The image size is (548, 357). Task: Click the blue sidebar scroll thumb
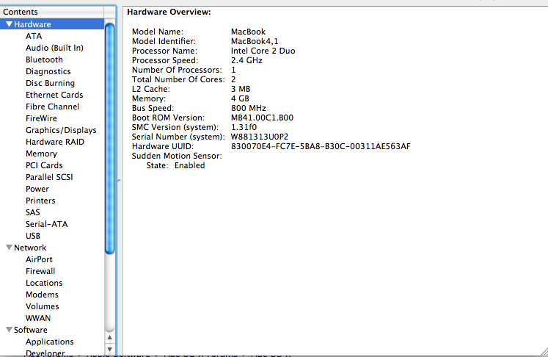click(x=110, y=138)
